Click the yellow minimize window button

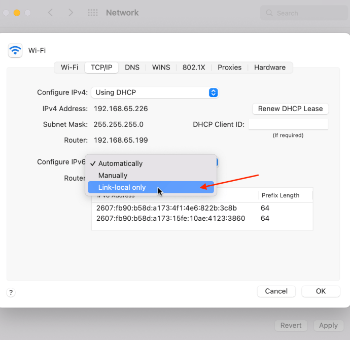tap(17, 13)
